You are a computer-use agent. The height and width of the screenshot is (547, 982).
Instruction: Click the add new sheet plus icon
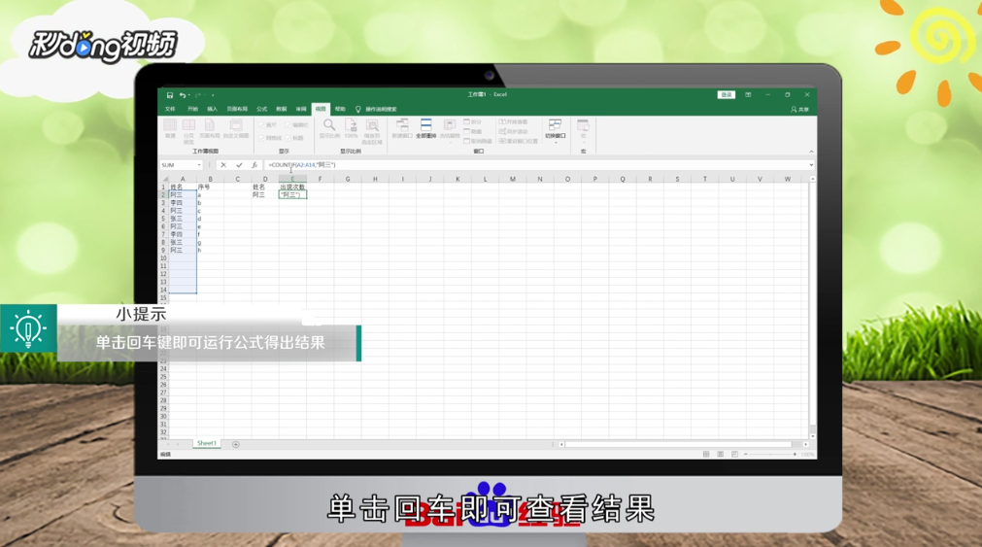(x=235, y=444)
